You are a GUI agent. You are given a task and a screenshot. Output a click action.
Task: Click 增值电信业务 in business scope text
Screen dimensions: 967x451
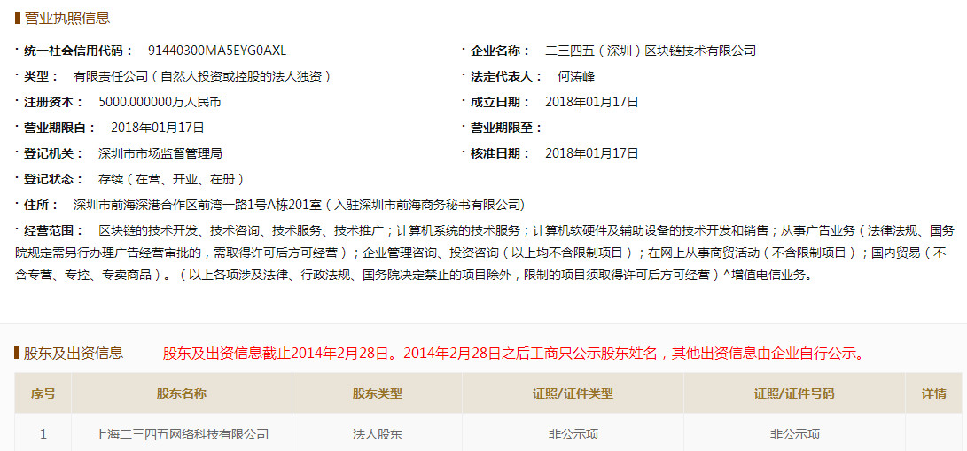coord(768,276)
